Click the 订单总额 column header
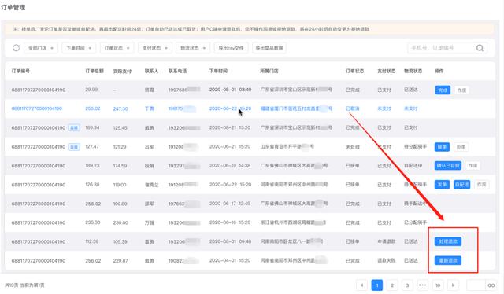The width and height of the screenshot is (504, 294). tap(94, 71)
